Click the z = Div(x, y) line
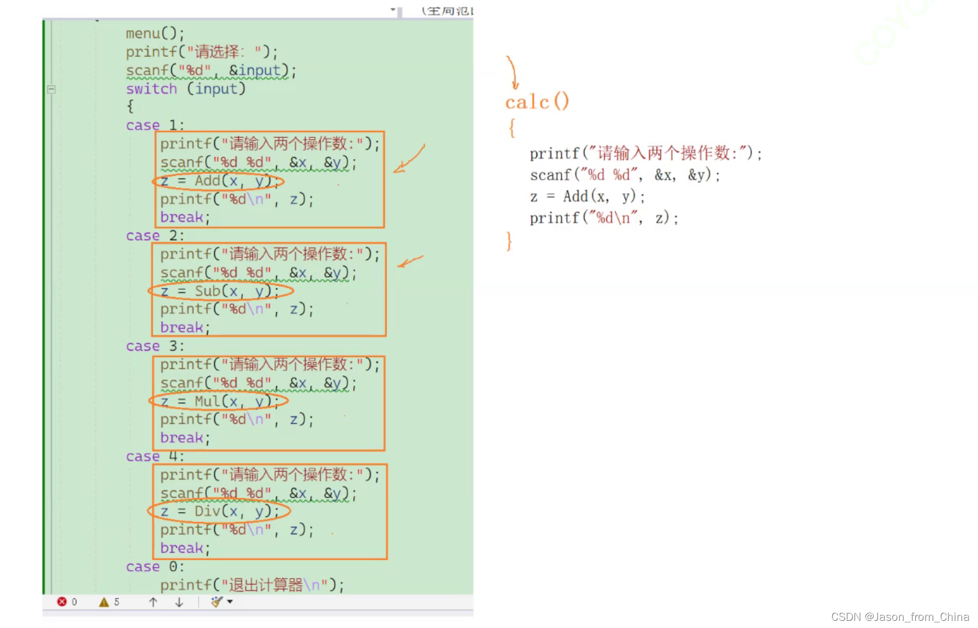 tap(220, 512)
